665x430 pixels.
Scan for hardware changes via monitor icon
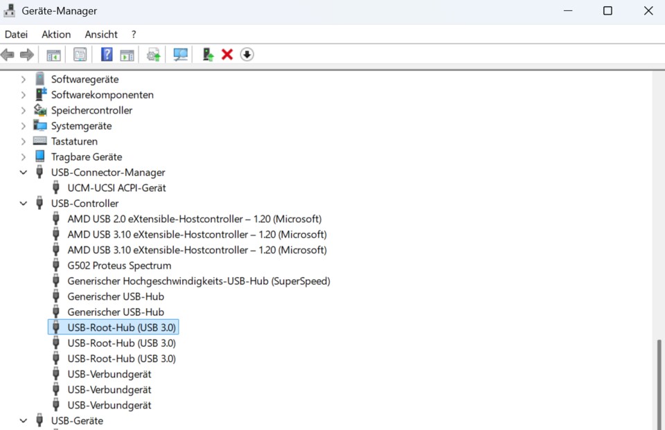point(180,55)
